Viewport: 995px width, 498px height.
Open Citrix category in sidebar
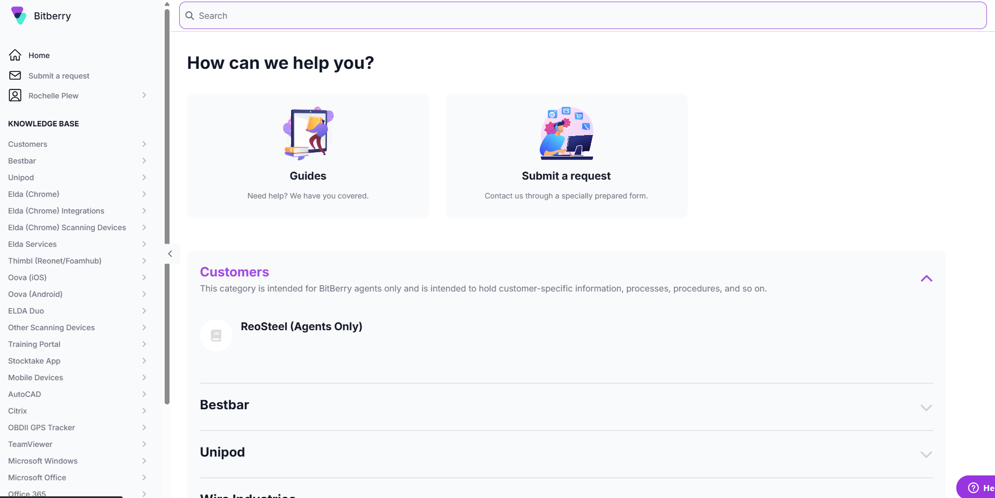coord(17,411)
